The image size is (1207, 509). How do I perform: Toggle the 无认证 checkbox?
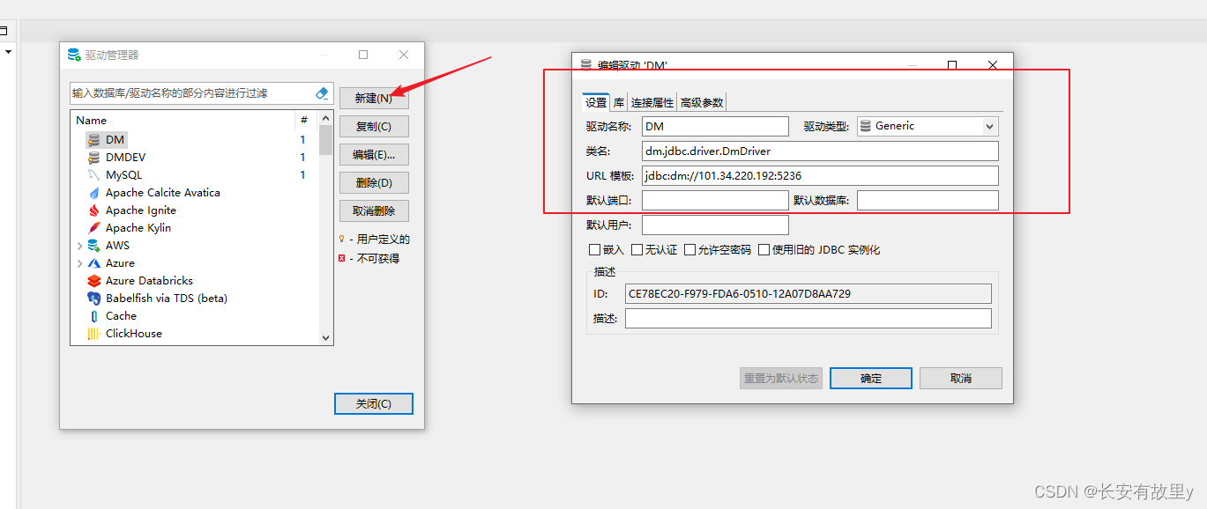point(637,250)
